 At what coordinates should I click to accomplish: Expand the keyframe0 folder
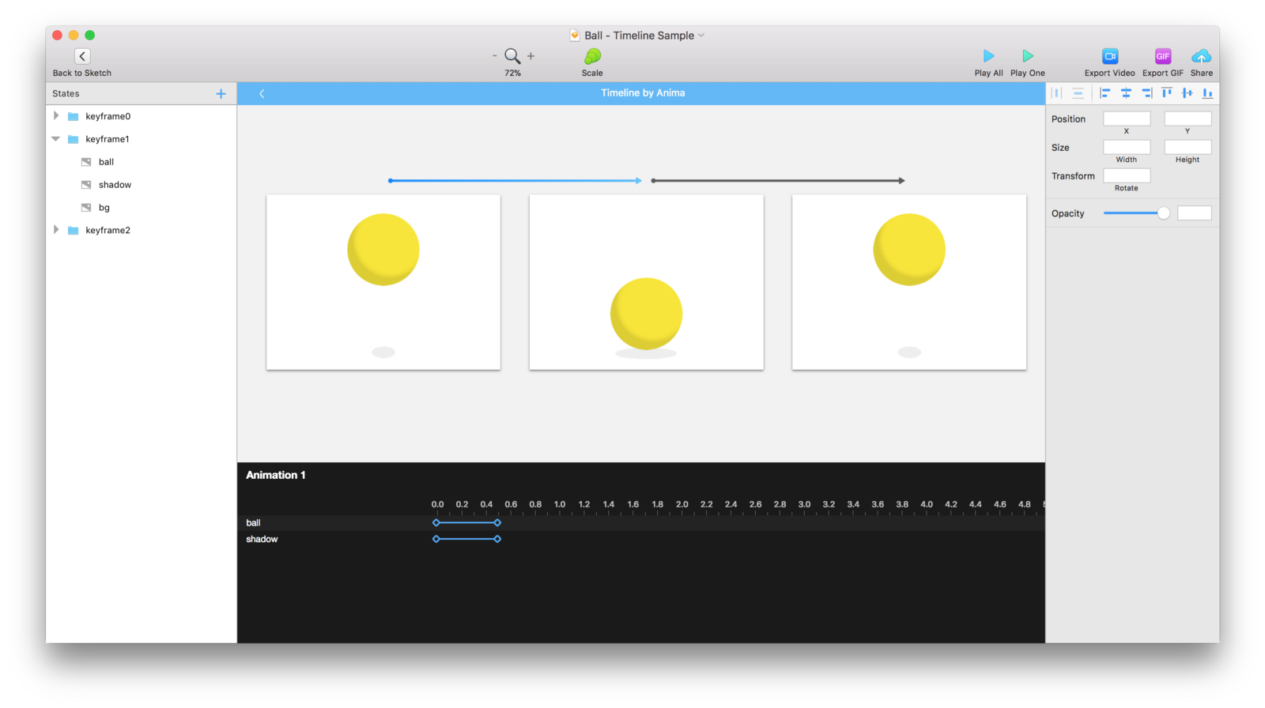[x=56, y=116]
